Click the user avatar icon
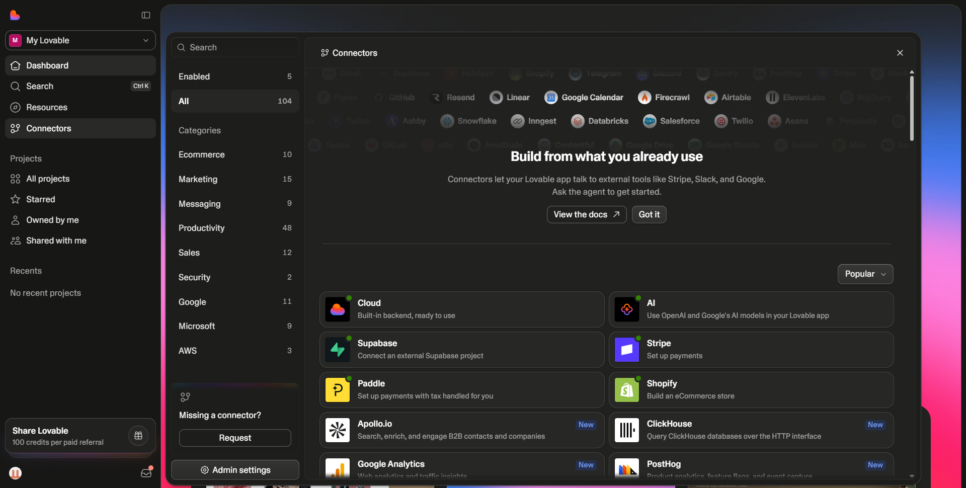966x488 pixels. pos(16,473)
